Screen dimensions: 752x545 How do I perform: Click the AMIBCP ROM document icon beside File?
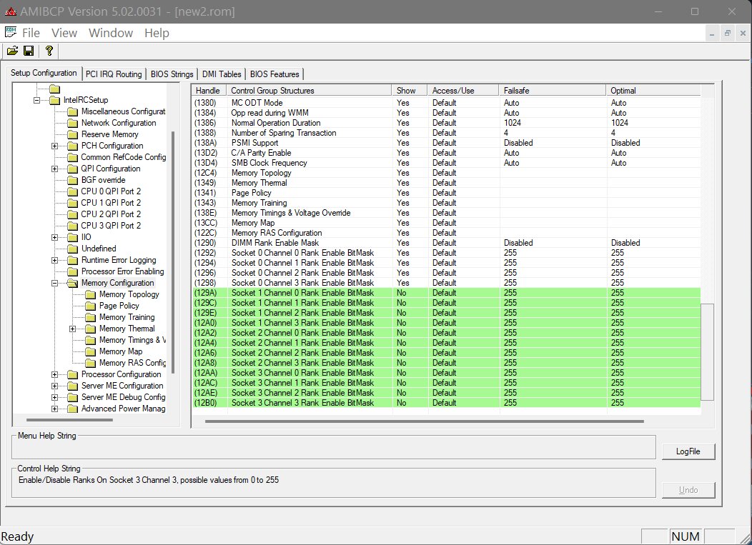pyautogui.click(x=11, y=33)
